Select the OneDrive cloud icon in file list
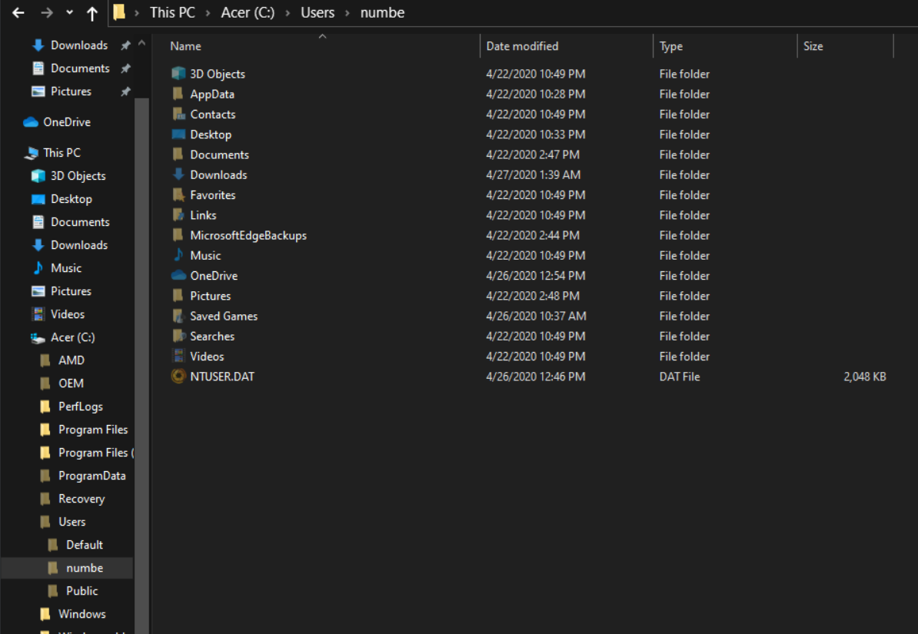The width and height of the screenshot is (918, 634). pos(178,275)
